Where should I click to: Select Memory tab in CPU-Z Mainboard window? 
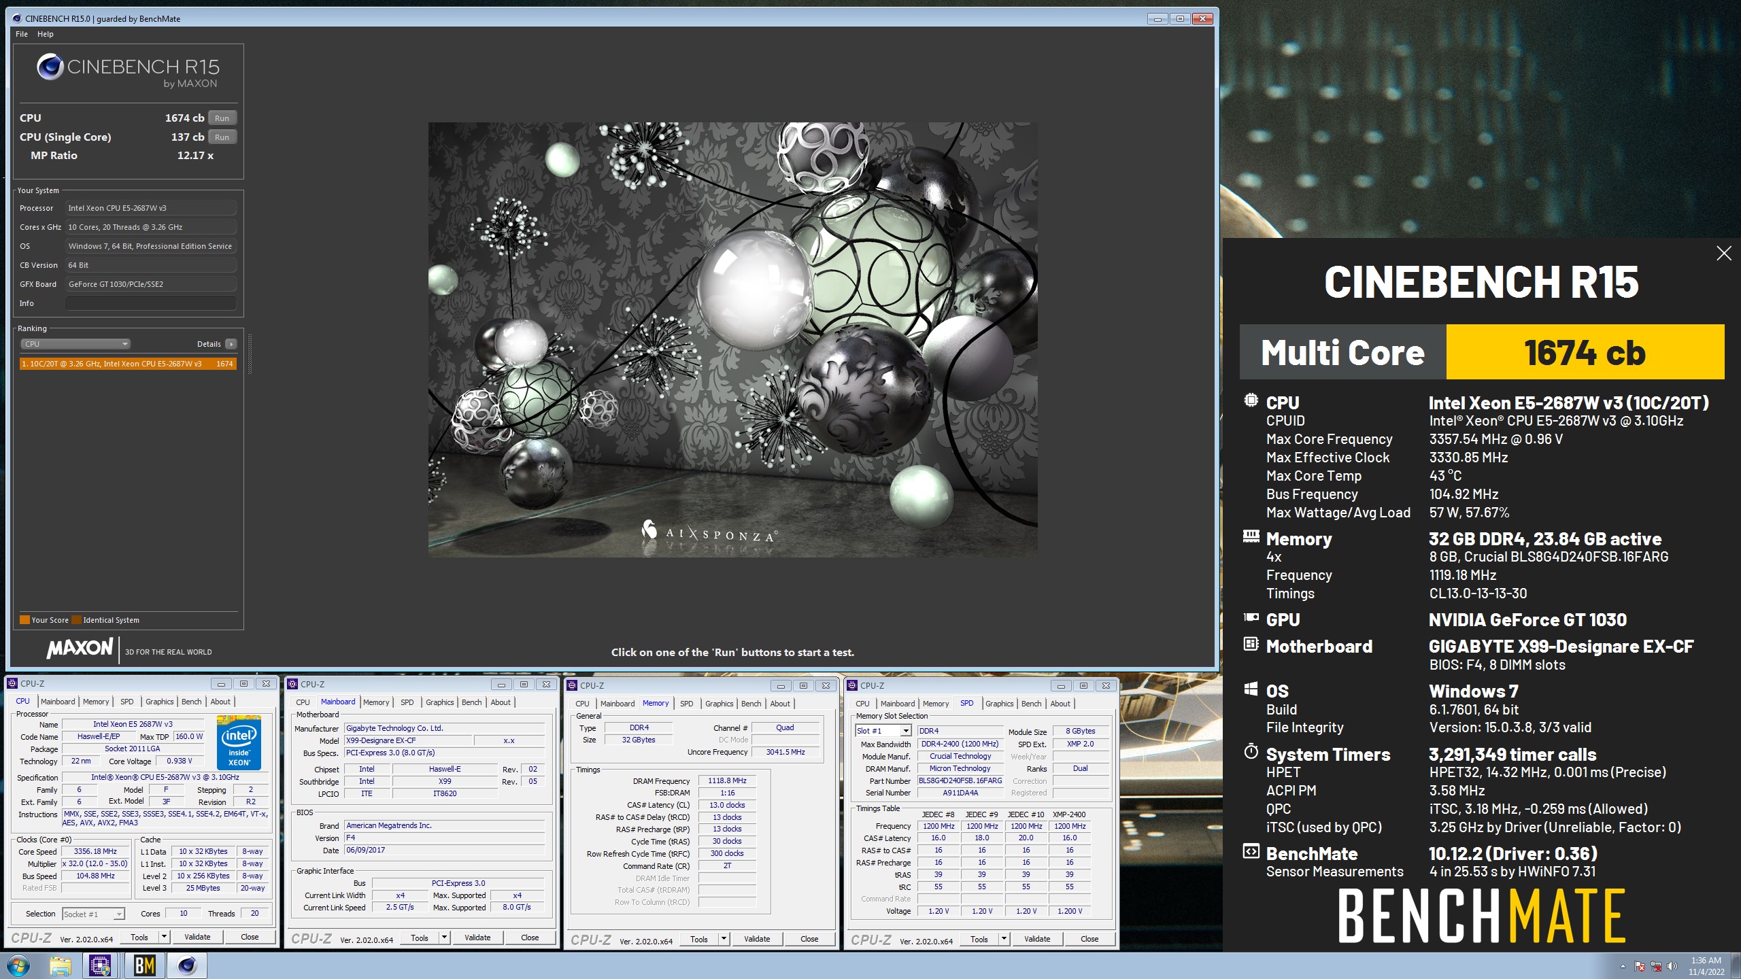tap(376, 702)
